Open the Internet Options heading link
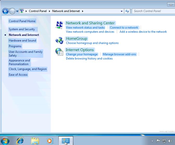175x145 pixels. point(80,50)
